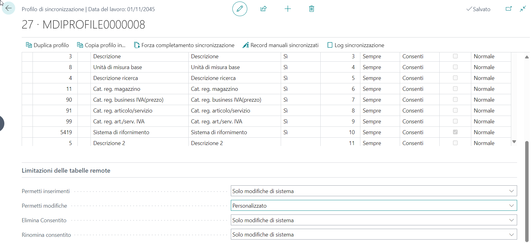This screenshot has width=532, height=243.
Task: Click the table scroll down arrow
Action: click(x=514, y=142)
